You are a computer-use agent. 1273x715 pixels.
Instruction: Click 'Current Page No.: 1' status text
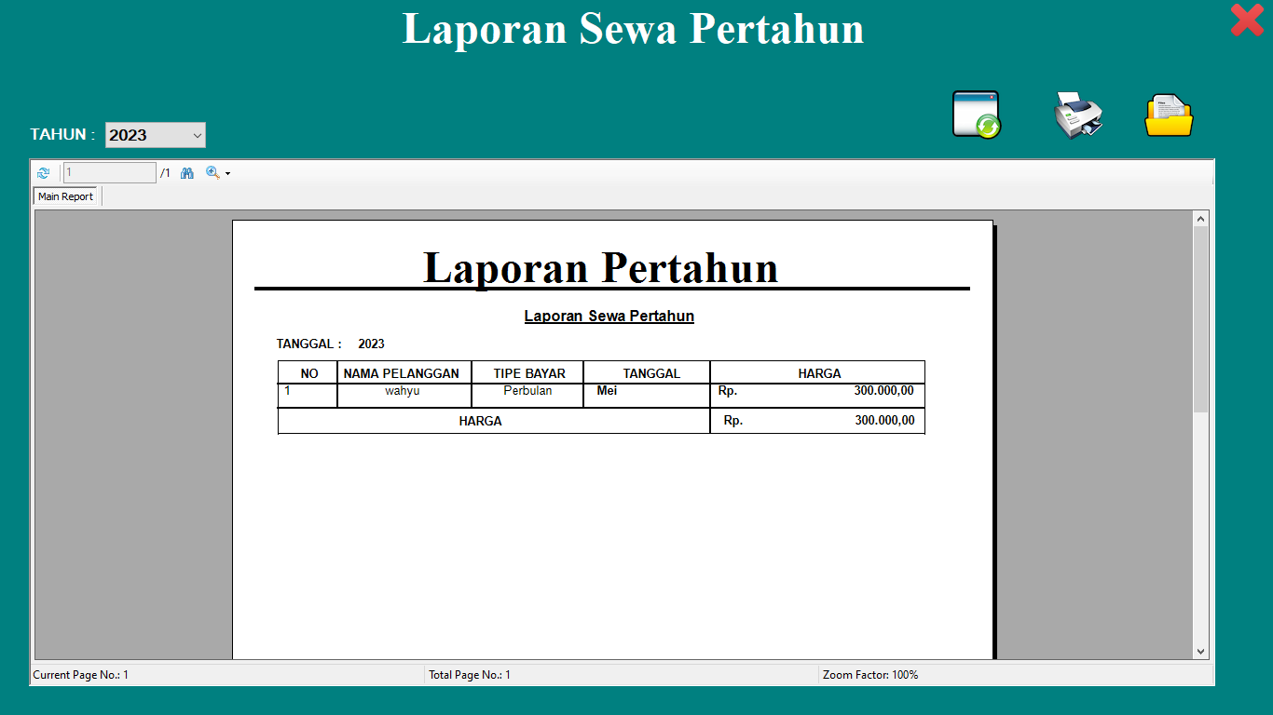(x=81, y=675)
